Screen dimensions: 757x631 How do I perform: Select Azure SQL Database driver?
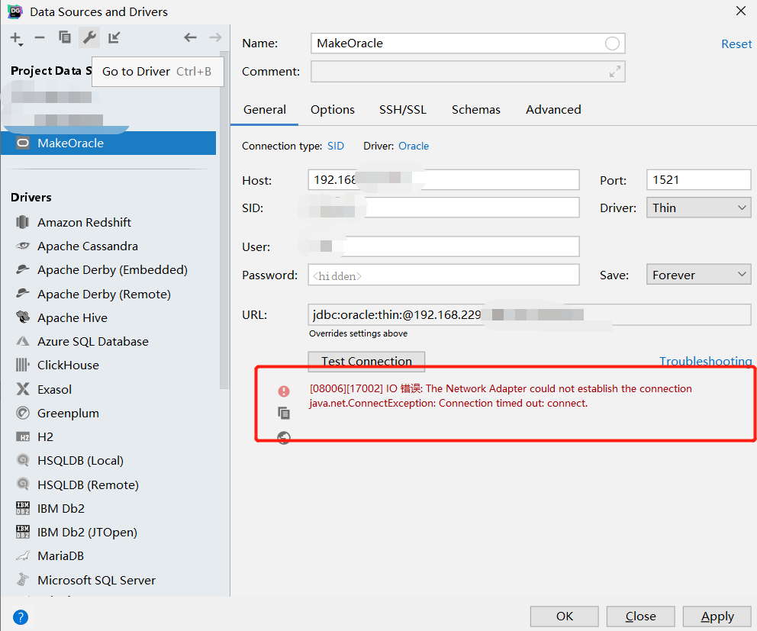92,341
